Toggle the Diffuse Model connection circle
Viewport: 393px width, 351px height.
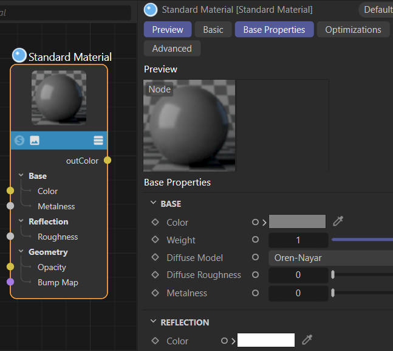(255, 258)
